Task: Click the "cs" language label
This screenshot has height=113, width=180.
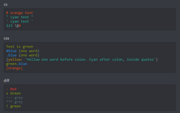Action: click(x=5, y=5)
